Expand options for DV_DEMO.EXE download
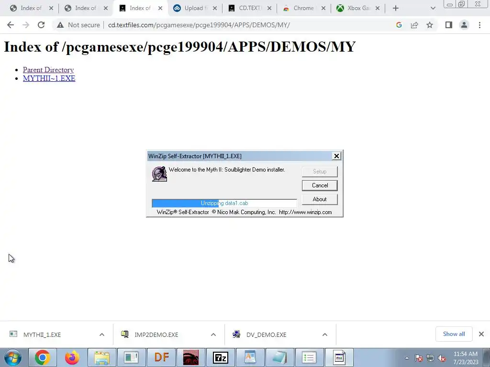Image resolution: width=490 pixels, height=367 pixels. [325, 335]
